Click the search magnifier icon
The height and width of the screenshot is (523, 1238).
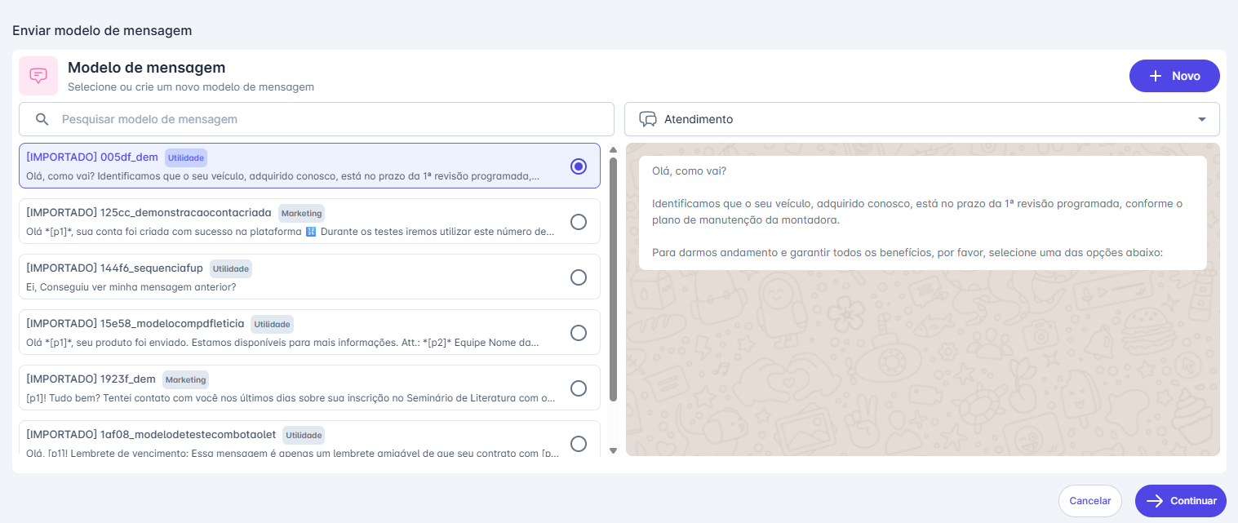(42, 119)
